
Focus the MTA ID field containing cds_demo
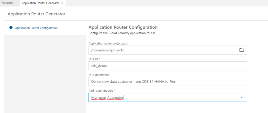coord(168,66)
